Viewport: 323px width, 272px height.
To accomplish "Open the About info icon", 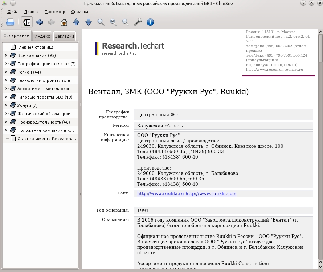I will point(150,22).
